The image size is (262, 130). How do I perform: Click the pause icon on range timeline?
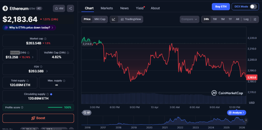pos(246,120)
